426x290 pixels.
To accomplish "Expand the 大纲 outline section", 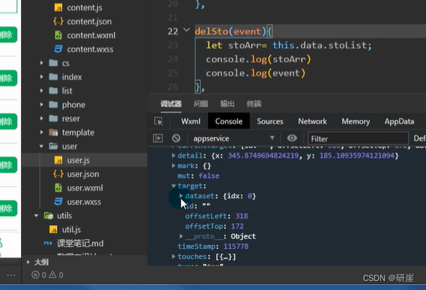I will click(x=28, y=262).
